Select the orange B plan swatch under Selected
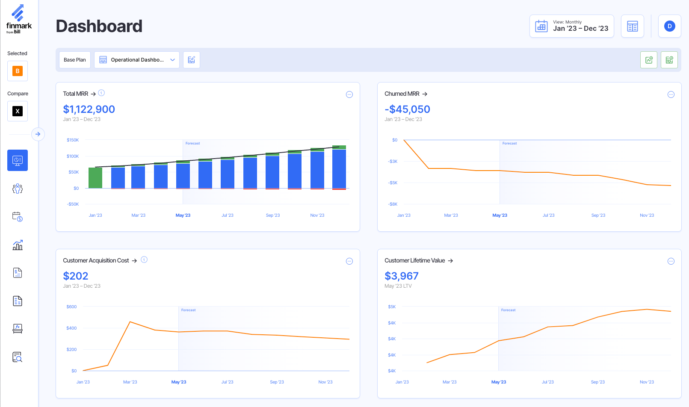Screen dimensions: 689x407 coord(17,71)
